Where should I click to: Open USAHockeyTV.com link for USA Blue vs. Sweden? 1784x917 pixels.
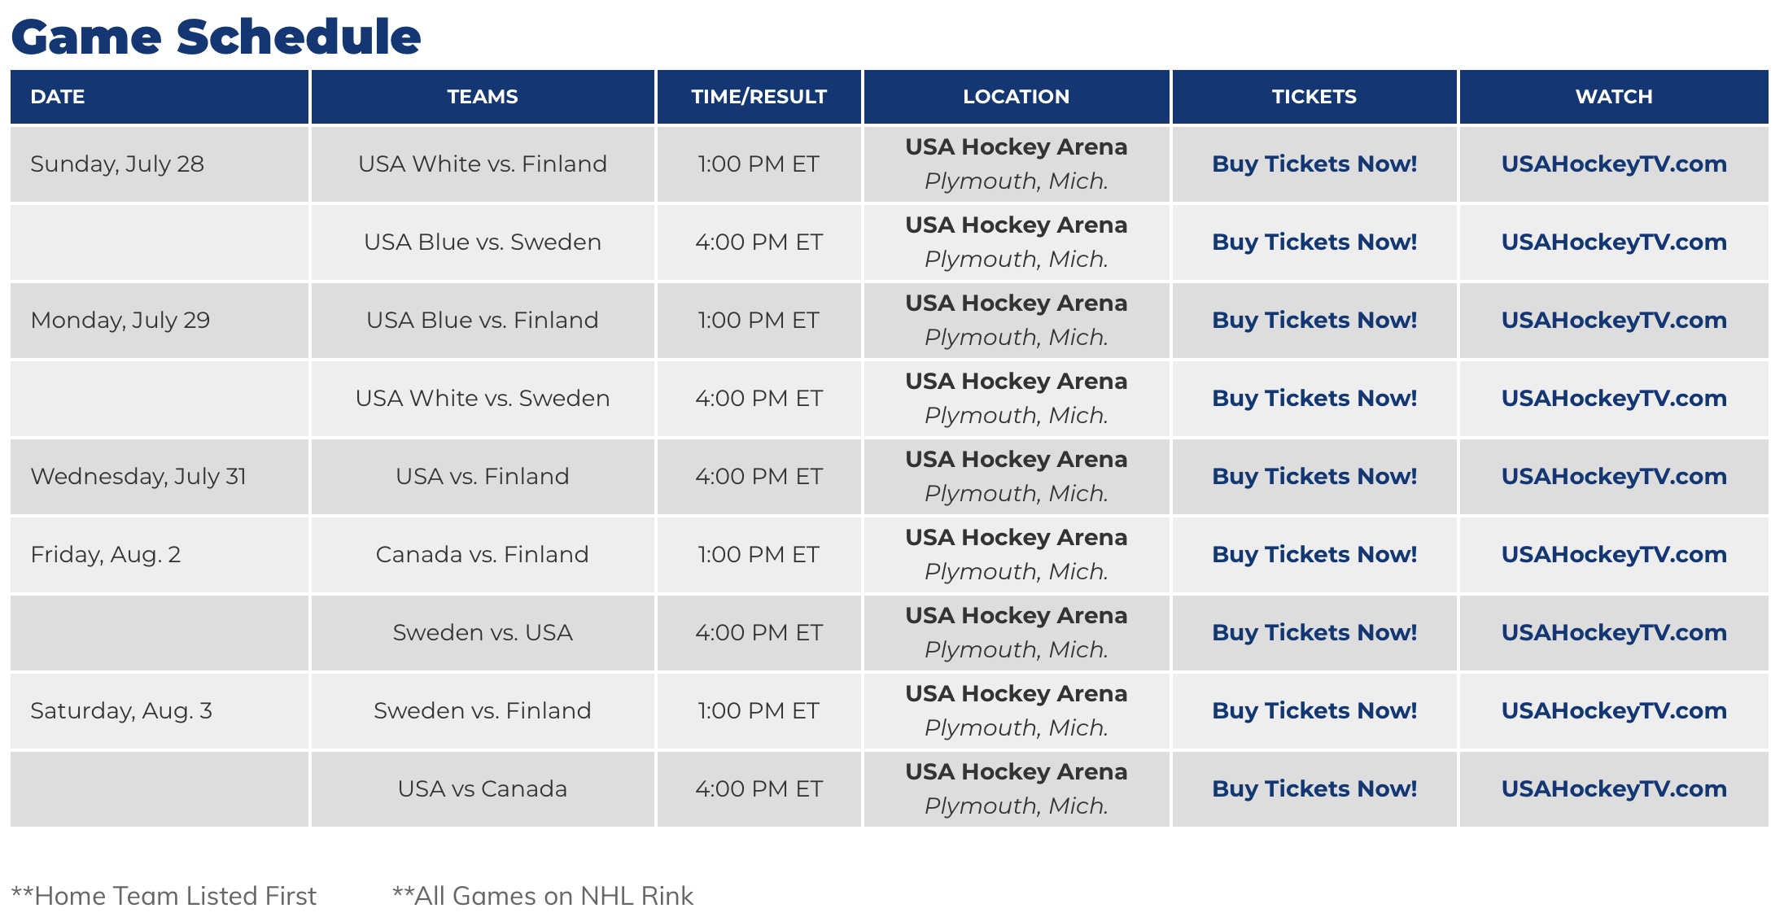point(1614,242)
